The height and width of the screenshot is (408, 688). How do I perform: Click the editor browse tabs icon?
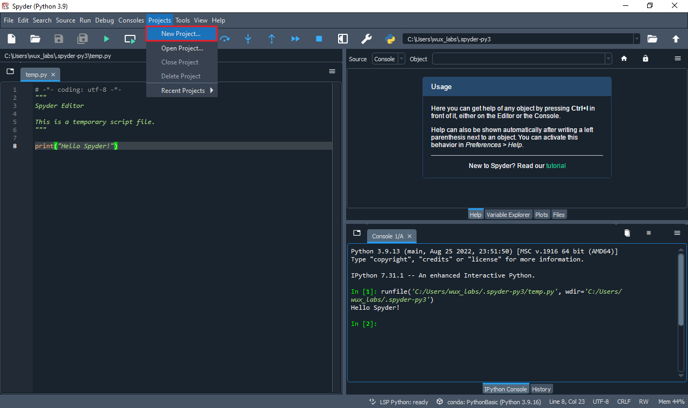pyautogui.click(x=10, y=71)
